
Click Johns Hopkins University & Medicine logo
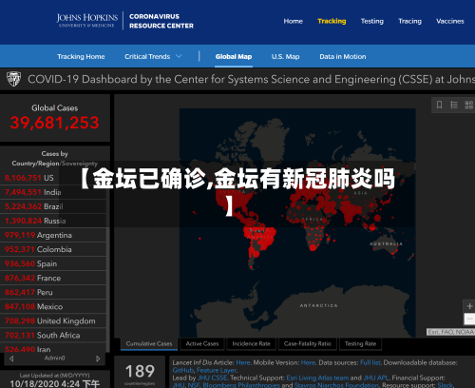(87, 21)
